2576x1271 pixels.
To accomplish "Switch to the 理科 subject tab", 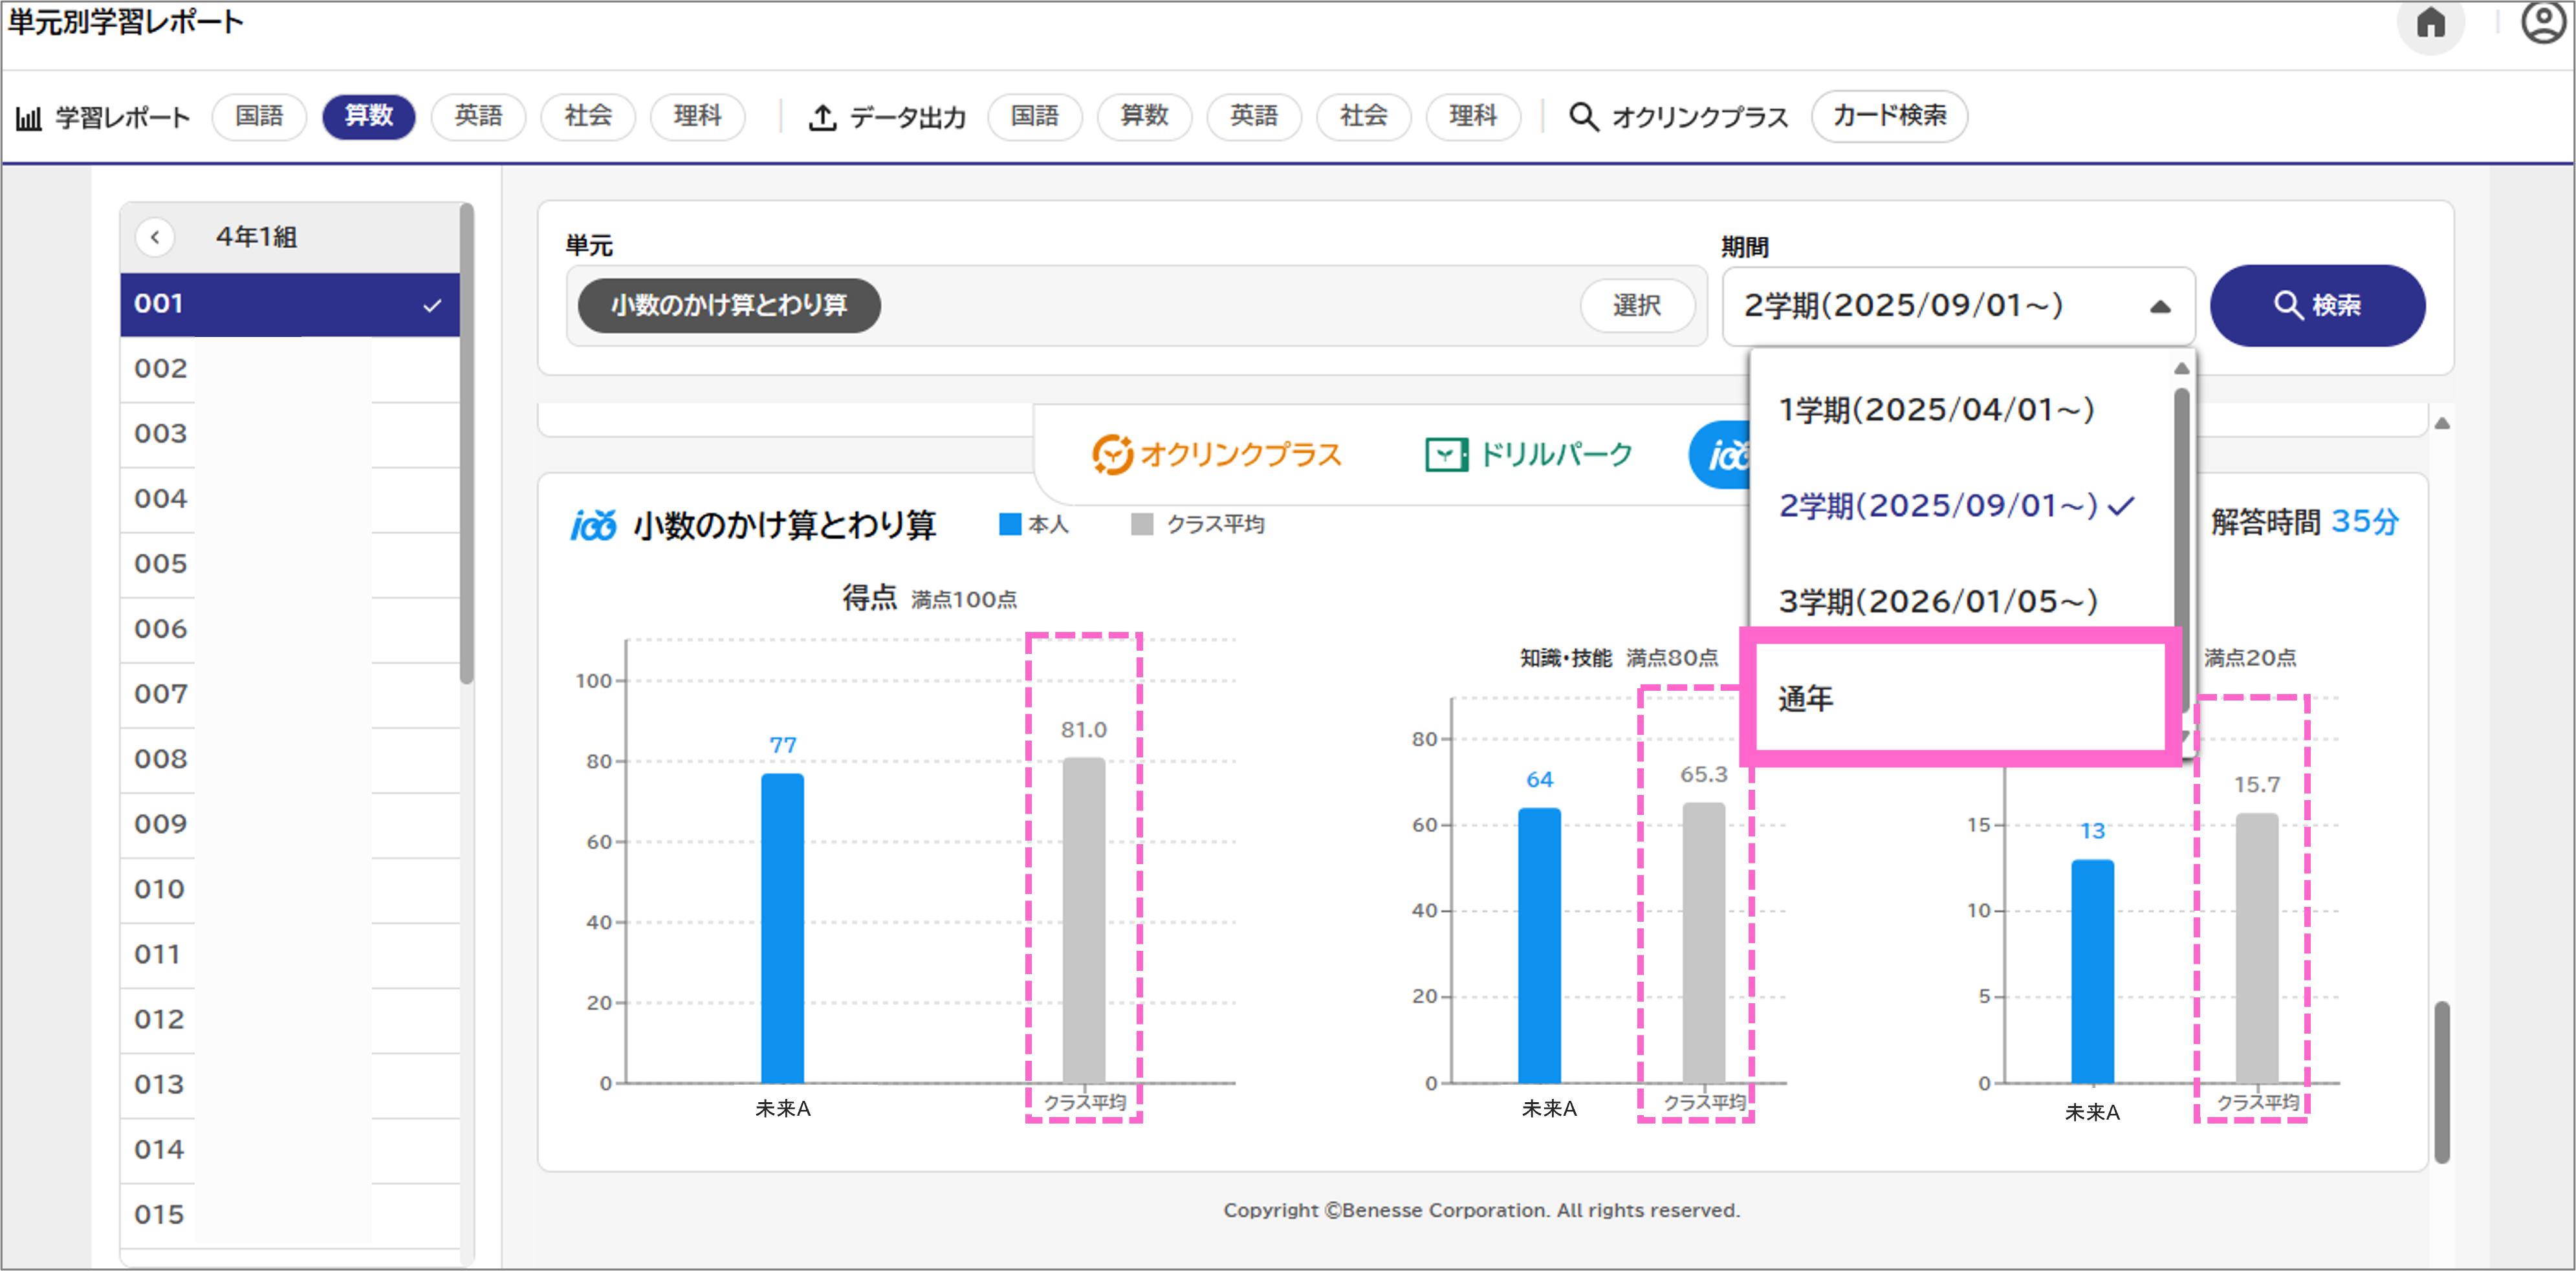I will 697,116.
